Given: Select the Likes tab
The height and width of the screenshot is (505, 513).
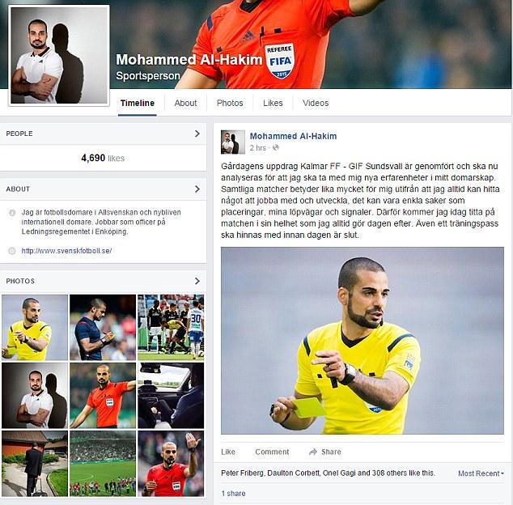Looking at the screenshot, I should click(273, 103).
